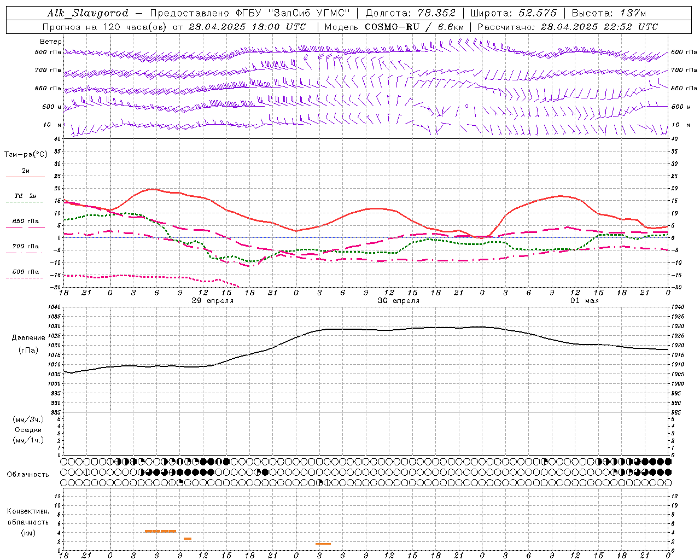Select the latitude value Широта: 52.575
This screenshot has height=560, width=700.
(x=514, y=13)
